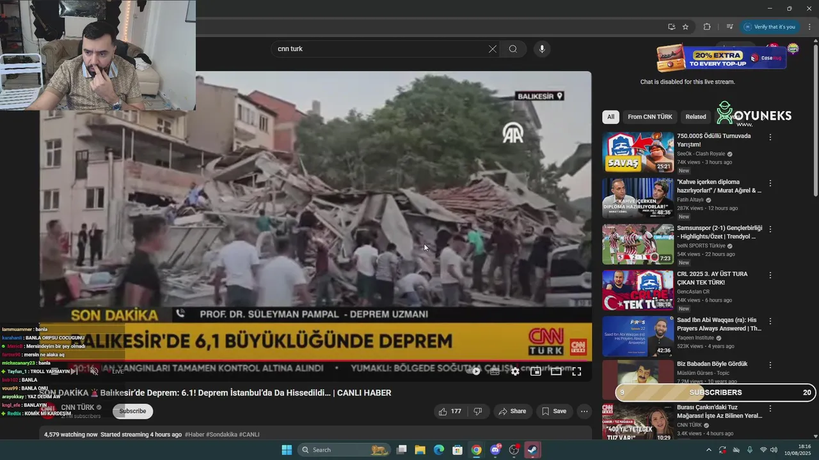
Task: Select the 'Related' filter chip
Action: (696, 117)
